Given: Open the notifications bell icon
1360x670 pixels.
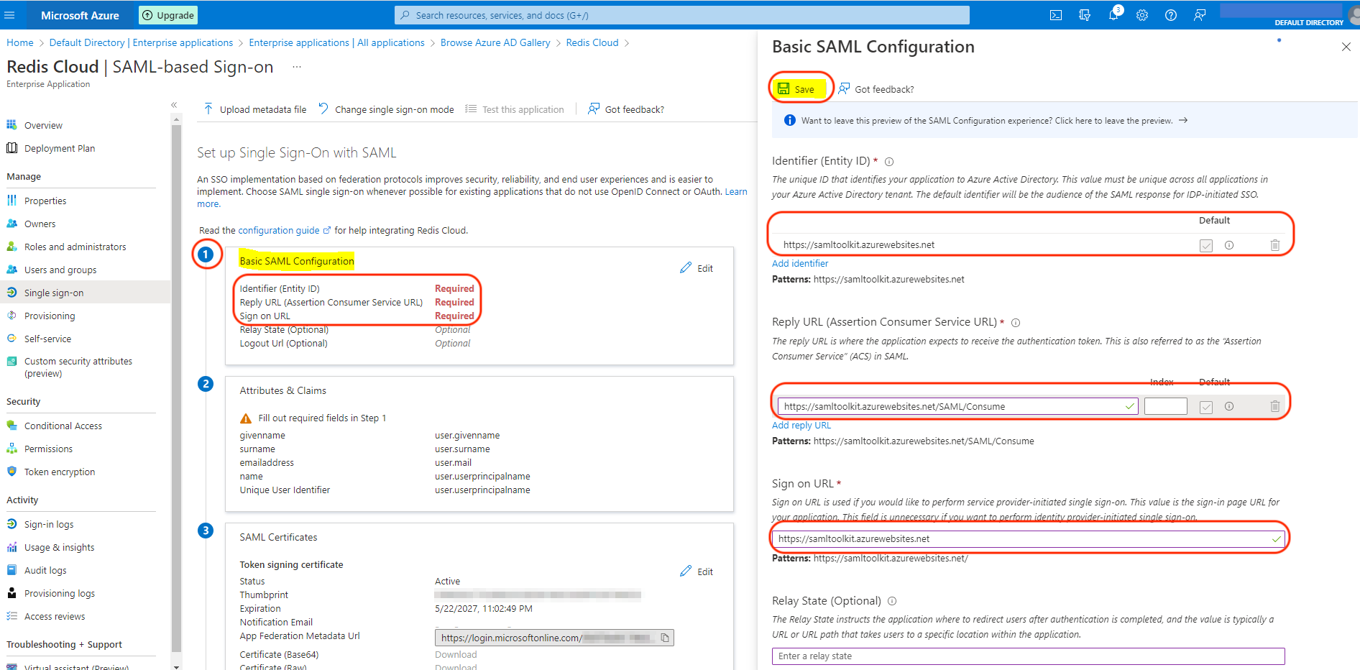Looking at the screenshot, I should tap(1113, 15).
